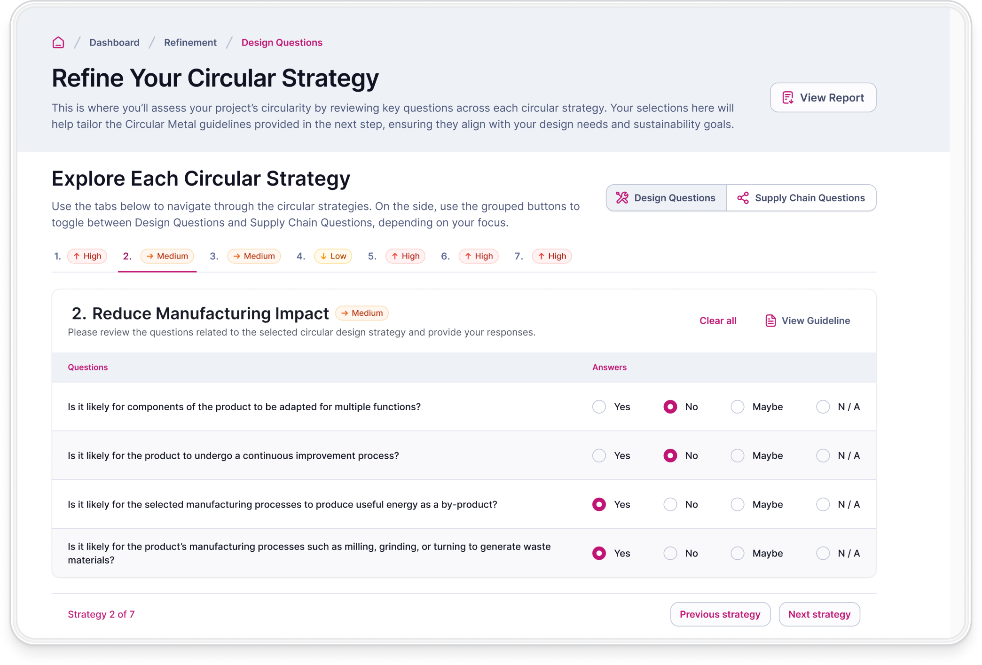Go back to Previous strategy
Viewport: 982px width, 665px height.
[x=720, y=614]
